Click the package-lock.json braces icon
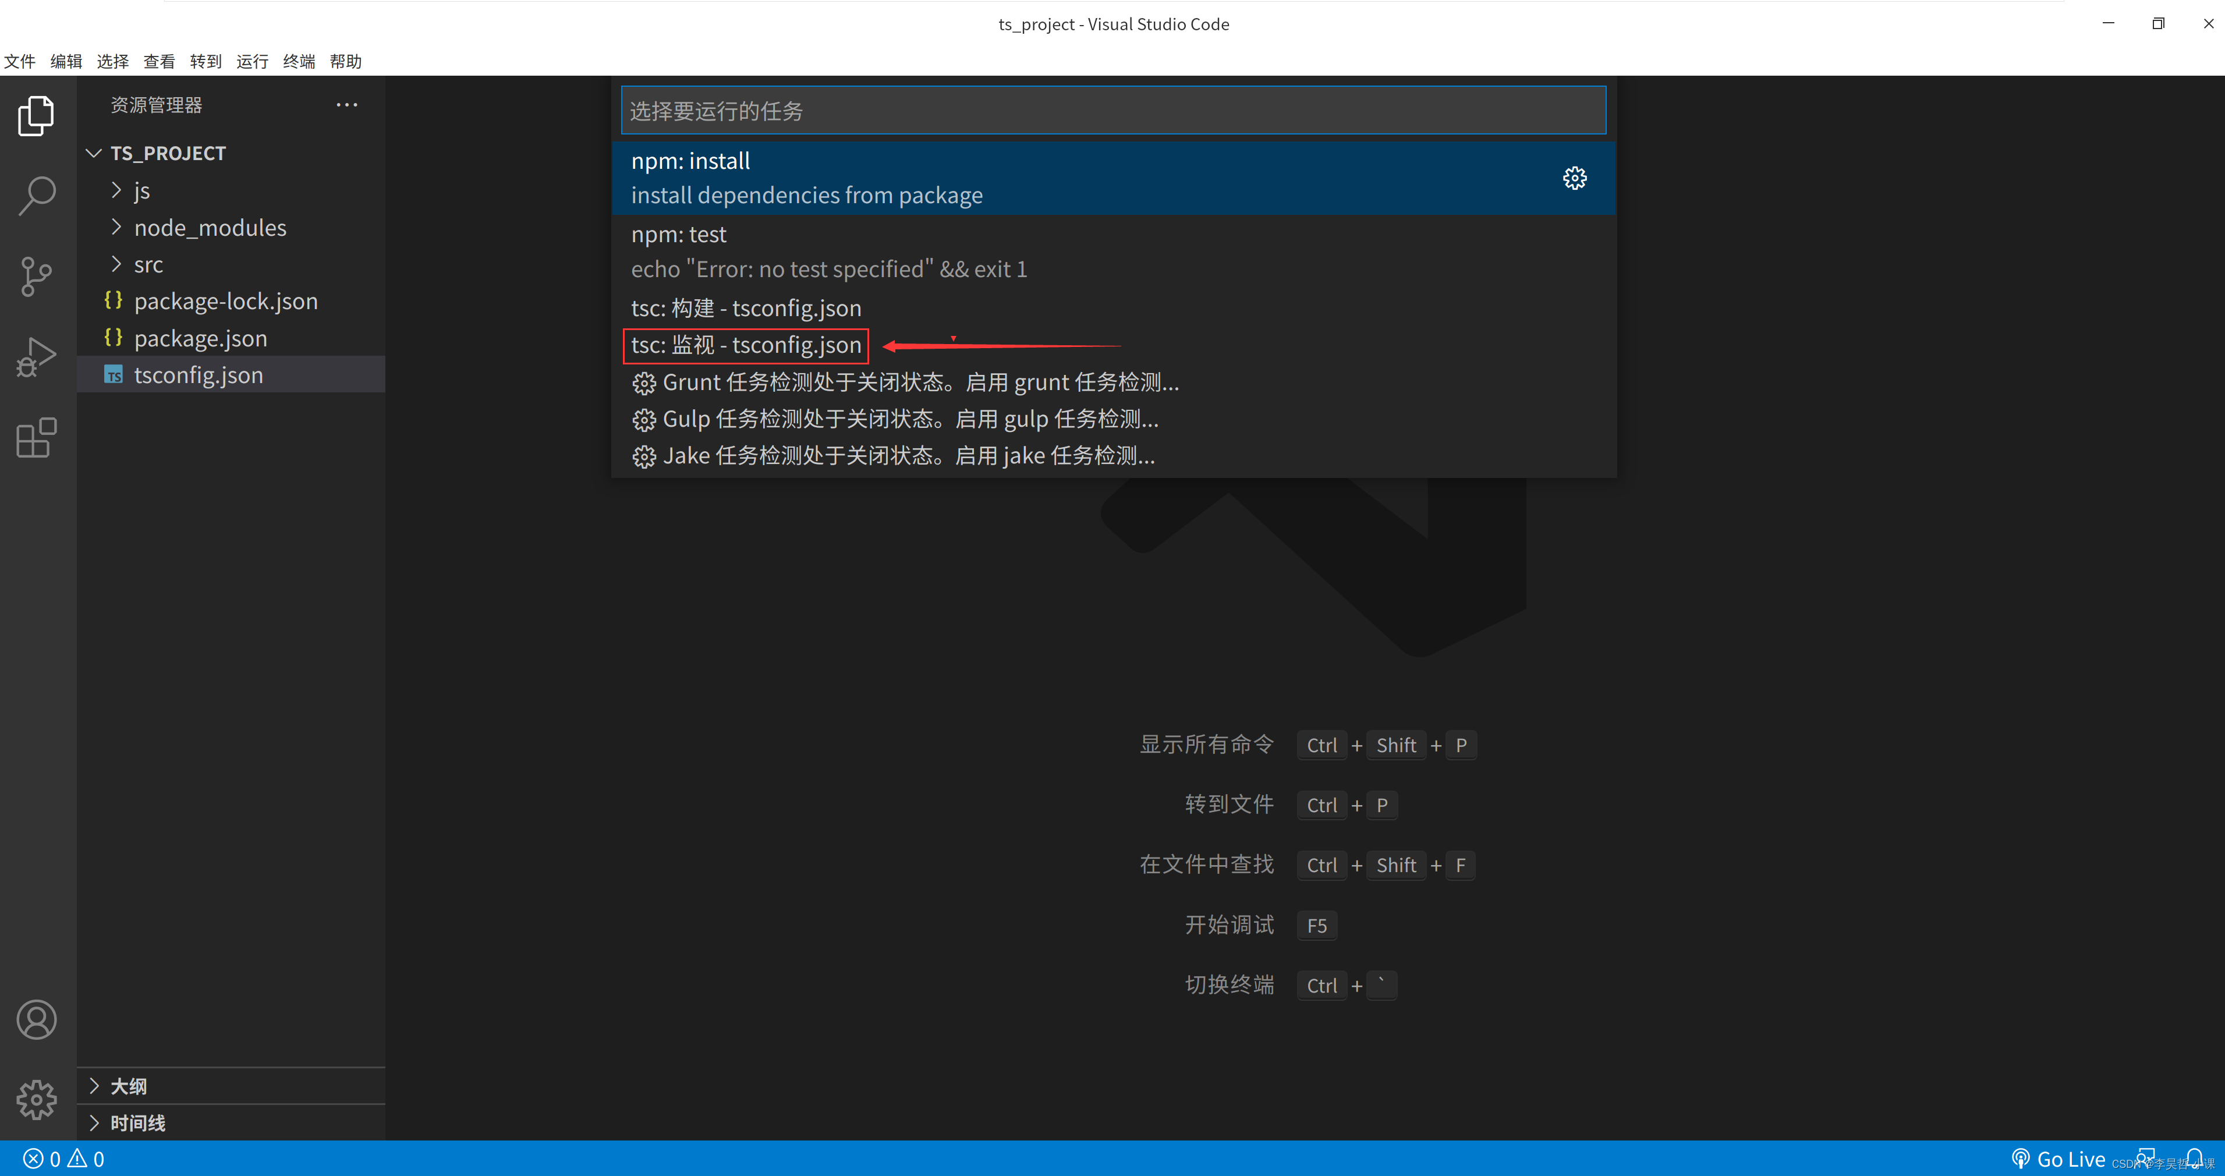 click(113, 301)
